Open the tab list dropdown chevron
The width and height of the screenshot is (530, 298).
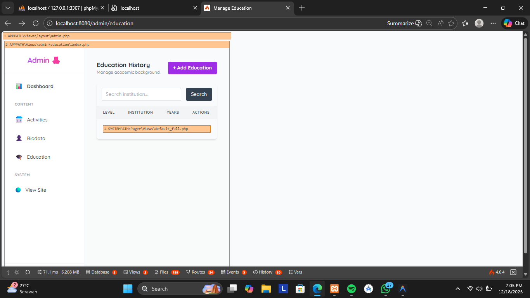[7, 8]
